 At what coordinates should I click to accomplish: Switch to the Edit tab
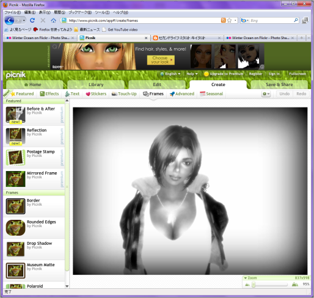pos(157,84)
